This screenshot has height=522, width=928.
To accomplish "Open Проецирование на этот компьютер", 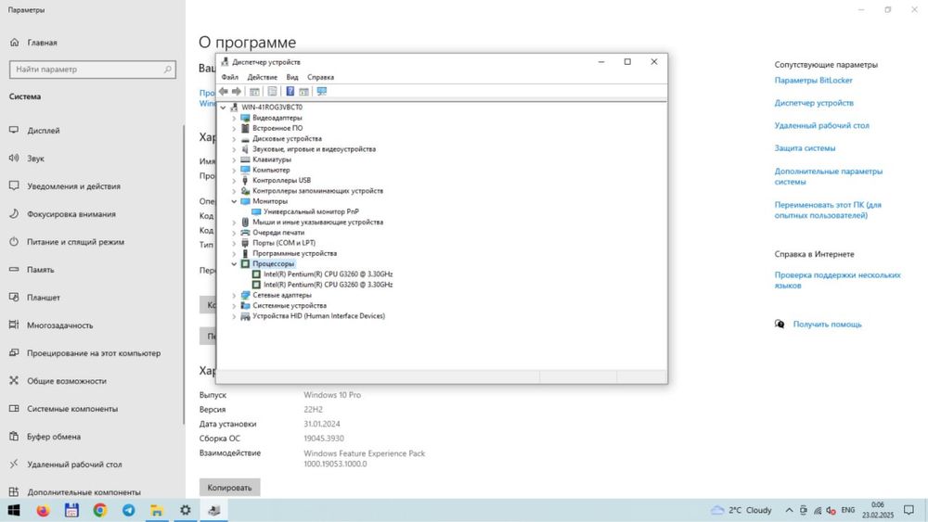I will coord(92,353).
